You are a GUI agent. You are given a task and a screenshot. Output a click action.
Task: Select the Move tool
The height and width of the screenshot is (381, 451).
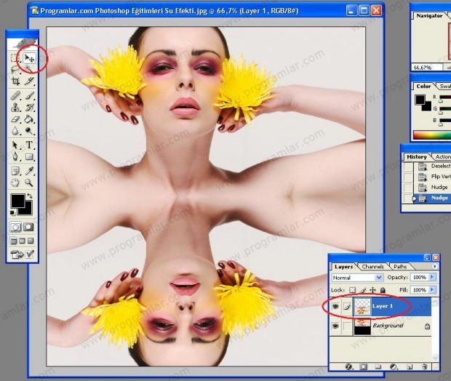29,58
